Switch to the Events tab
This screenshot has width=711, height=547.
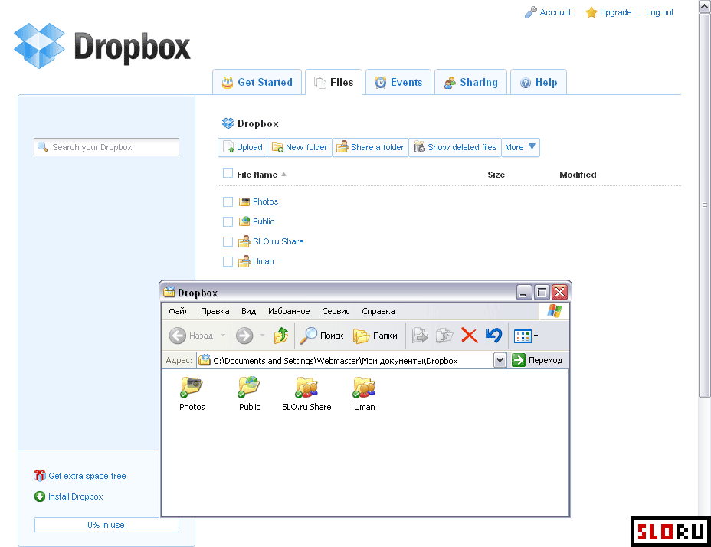pyautogui.click(x=398, y=82)
